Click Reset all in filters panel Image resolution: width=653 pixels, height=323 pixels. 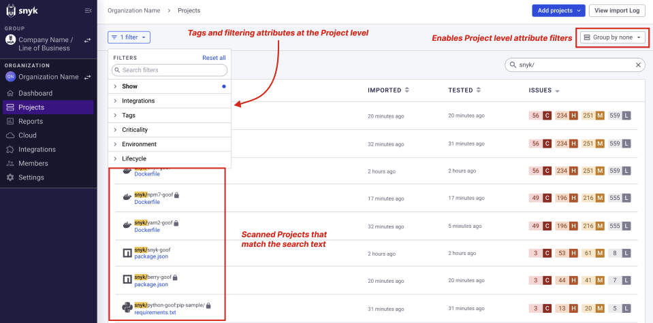point(214,58)
